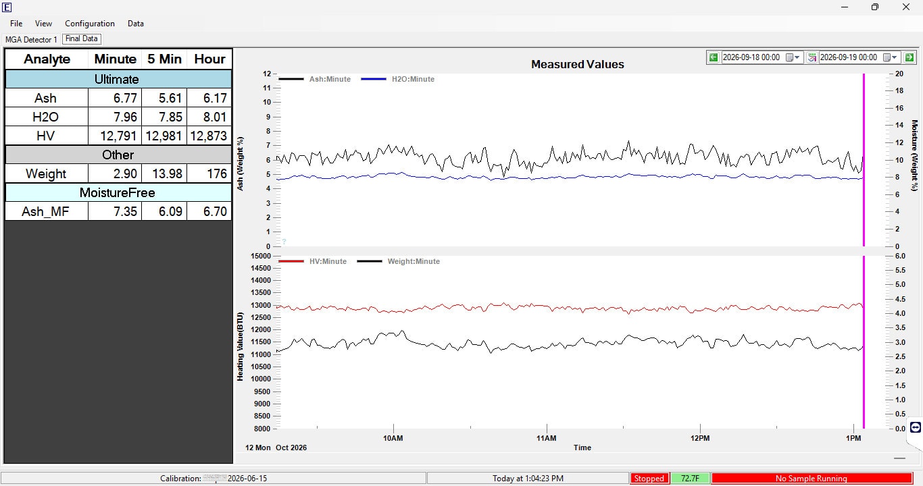The width and height of the screenshot is (923, 486).
Task: Click the green next-date arrow button
Action: [909, 57]
